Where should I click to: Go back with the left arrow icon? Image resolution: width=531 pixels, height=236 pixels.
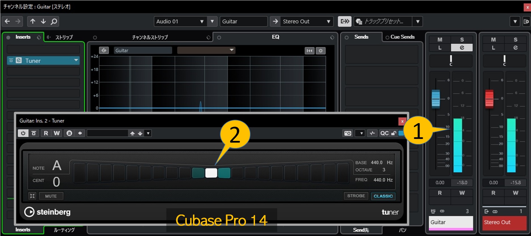(7, 21)
